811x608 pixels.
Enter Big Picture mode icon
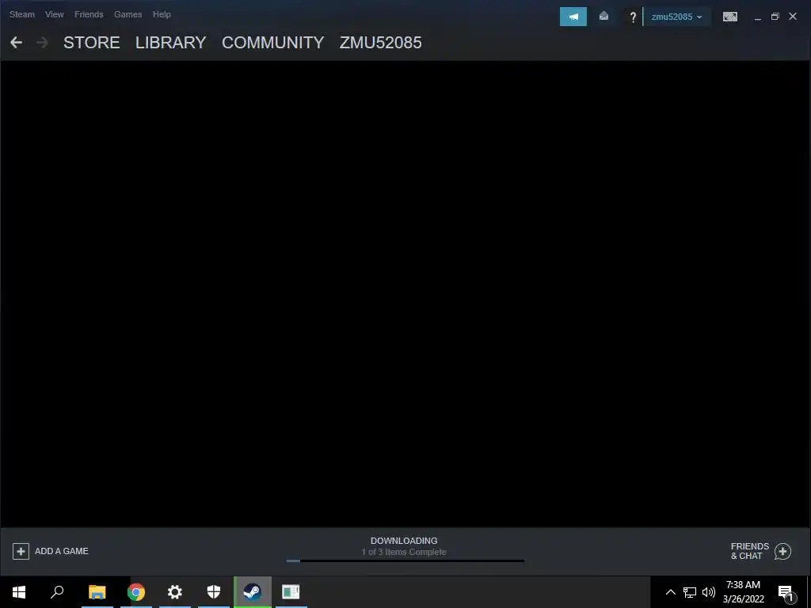click(x=729, y=17)
